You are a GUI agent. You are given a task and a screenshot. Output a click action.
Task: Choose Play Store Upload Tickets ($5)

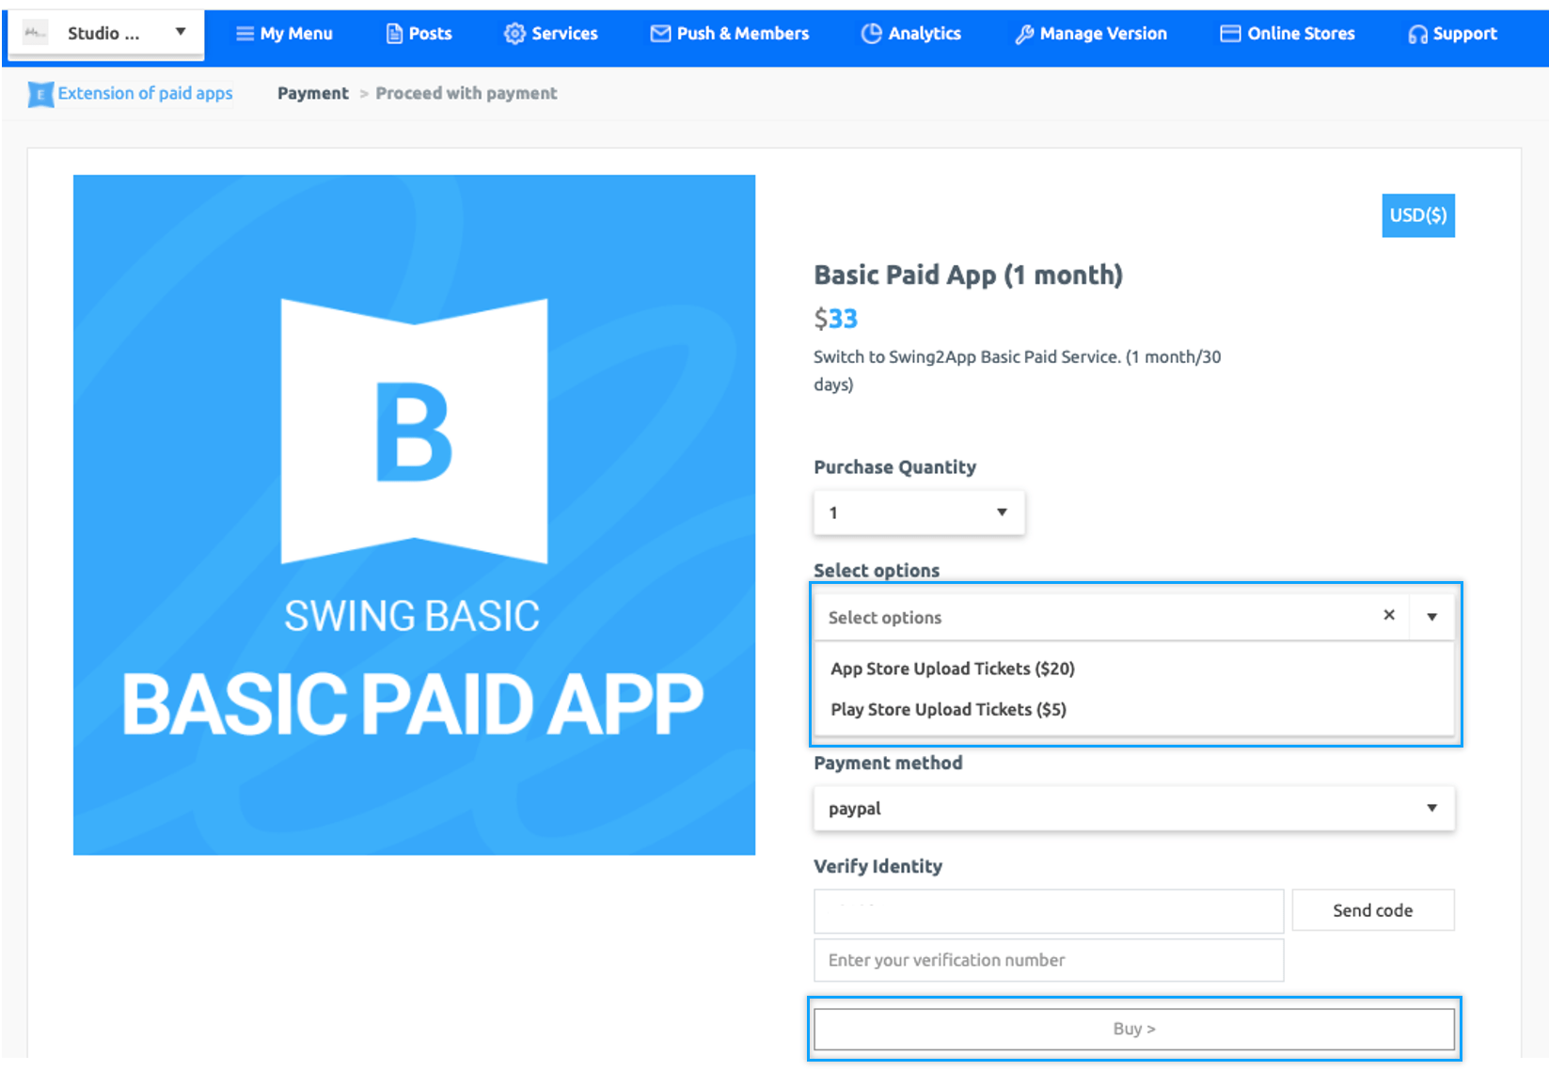[x=948, y=709]
